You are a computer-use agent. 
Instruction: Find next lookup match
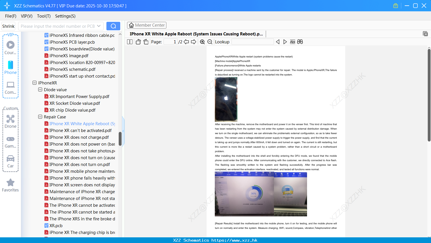click(285, 42)
